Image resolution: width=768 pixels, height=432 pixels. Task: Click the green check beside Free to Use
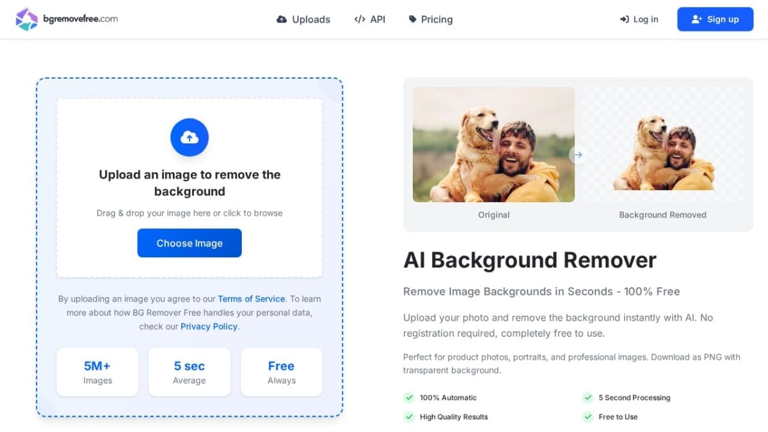pyautogui.click(x=588, y=417)
